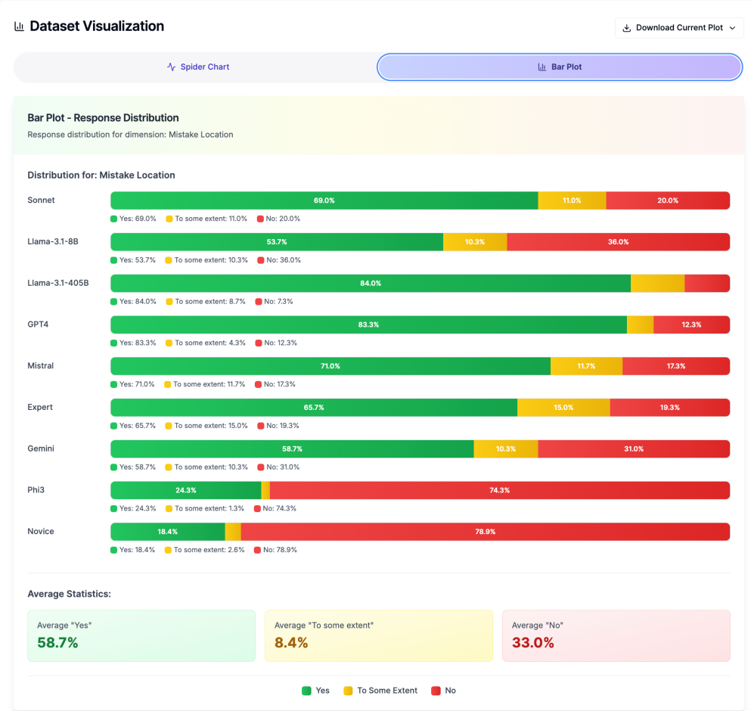The width and height of the screenshot is (754, 711).
Task: Click Expert's yellow 15.0% bar segment
Action: [563, 407]
